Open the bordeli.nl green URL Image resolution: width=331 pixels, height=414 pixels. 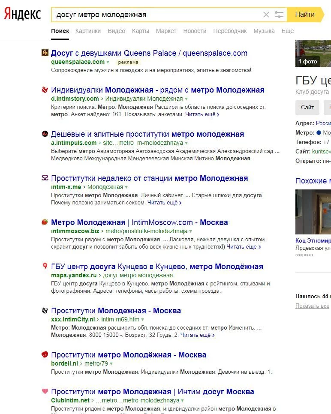[64, 363]
